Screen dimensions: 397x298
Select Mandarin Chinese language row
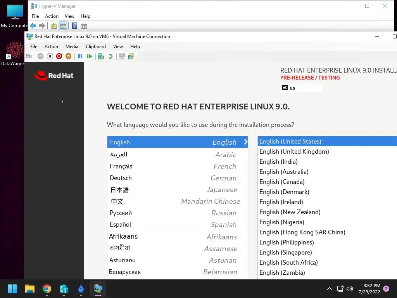coord(178,201)
